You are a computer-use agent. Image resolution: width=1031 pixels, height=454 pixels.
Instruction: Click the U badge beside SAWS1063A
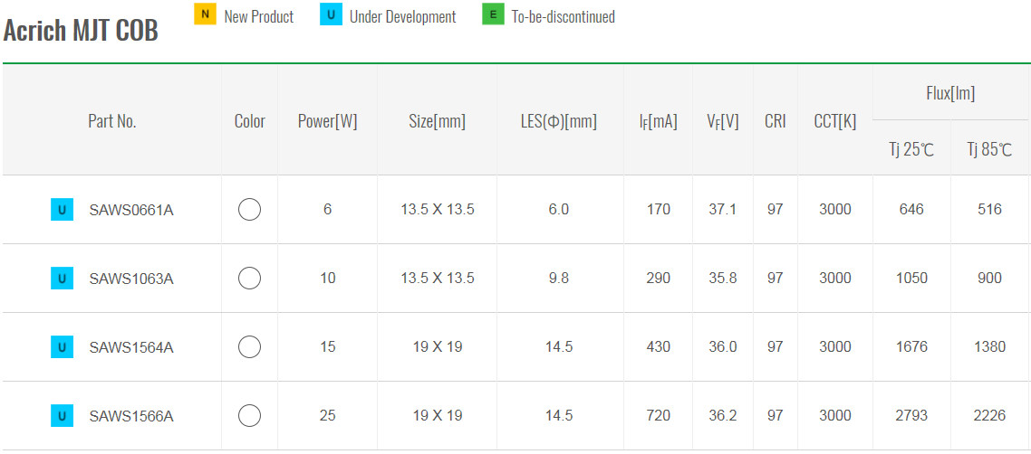pyautogui.click(x=62, y=279)
